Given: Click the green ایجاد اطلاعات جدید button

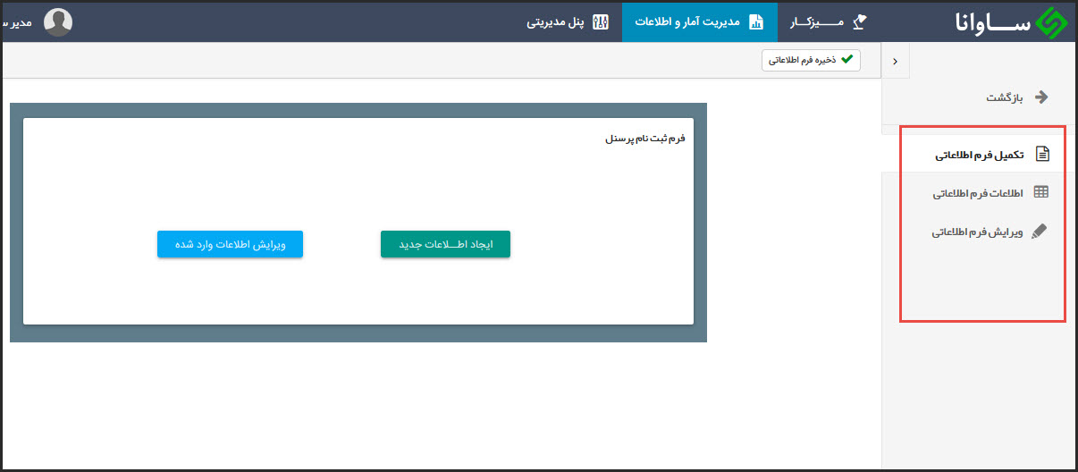Looking at the screenshot, I should click(445, 244).
